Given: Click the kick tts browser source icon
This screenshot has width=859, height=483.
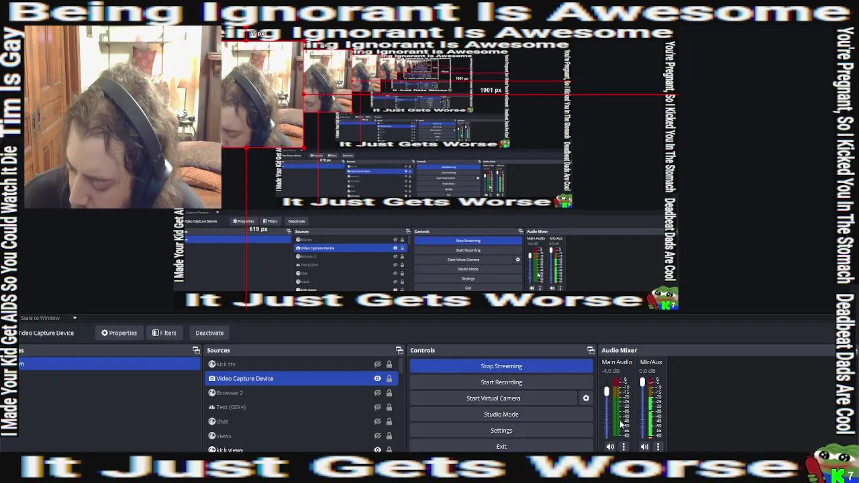Looking at the screenshot, I should point(212,364).
